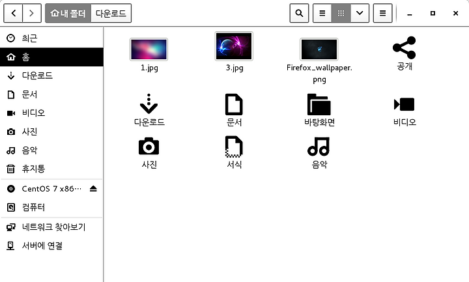Image resolution: width=469 pixels, height=282 pixels.
Task: Select 홈 in the sidebar
Action: (x=51, y=57)
